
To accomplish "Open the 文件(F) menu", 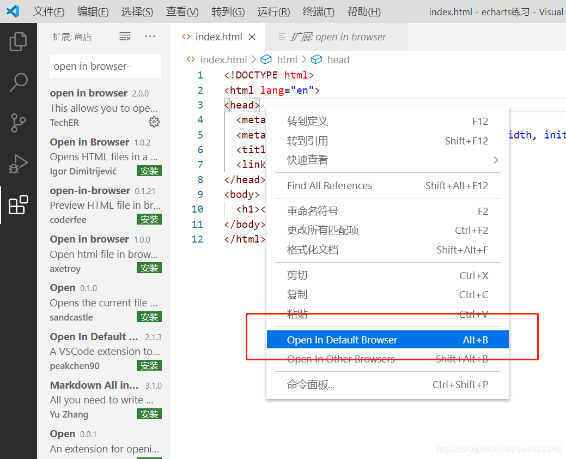I will pyautogui.click(x=48, y=12).
